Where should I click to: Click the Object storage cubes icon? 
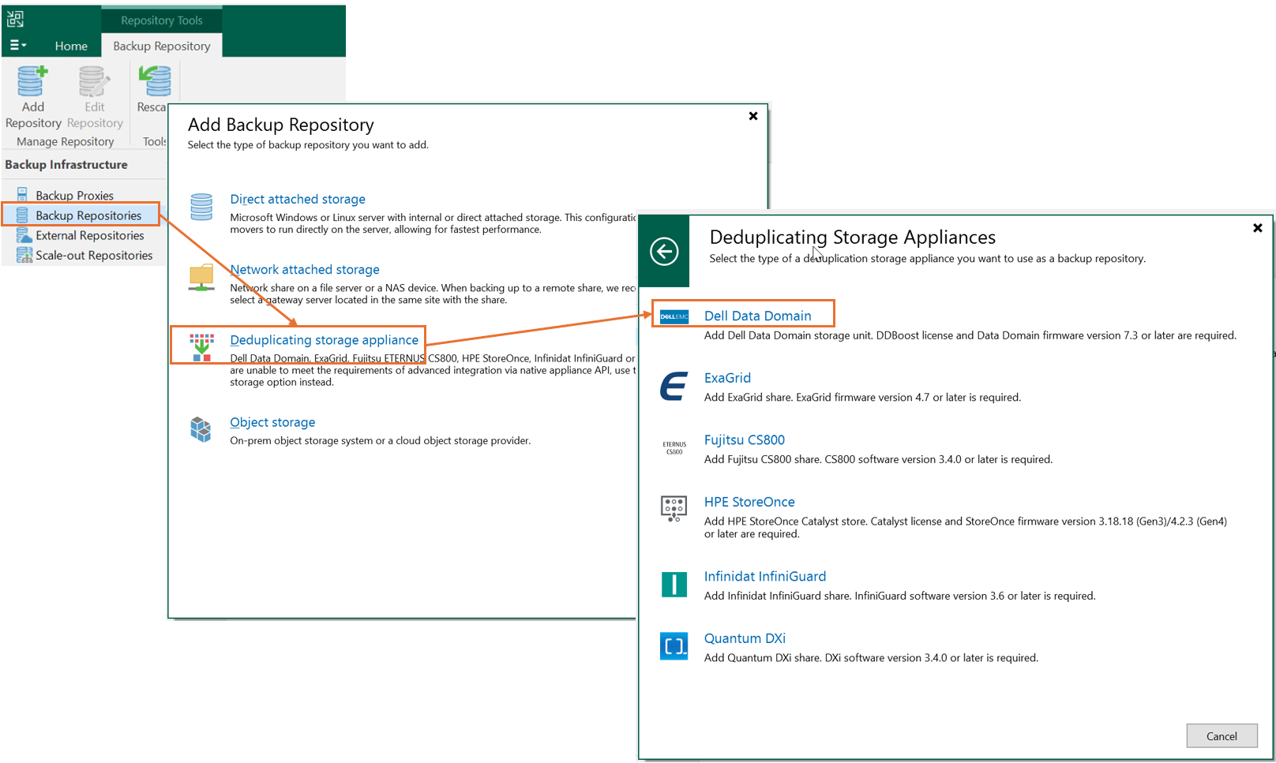(201, 430)
